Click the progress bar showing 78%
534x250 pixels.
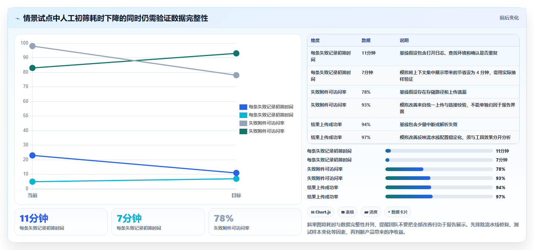(x=439, y=169)
